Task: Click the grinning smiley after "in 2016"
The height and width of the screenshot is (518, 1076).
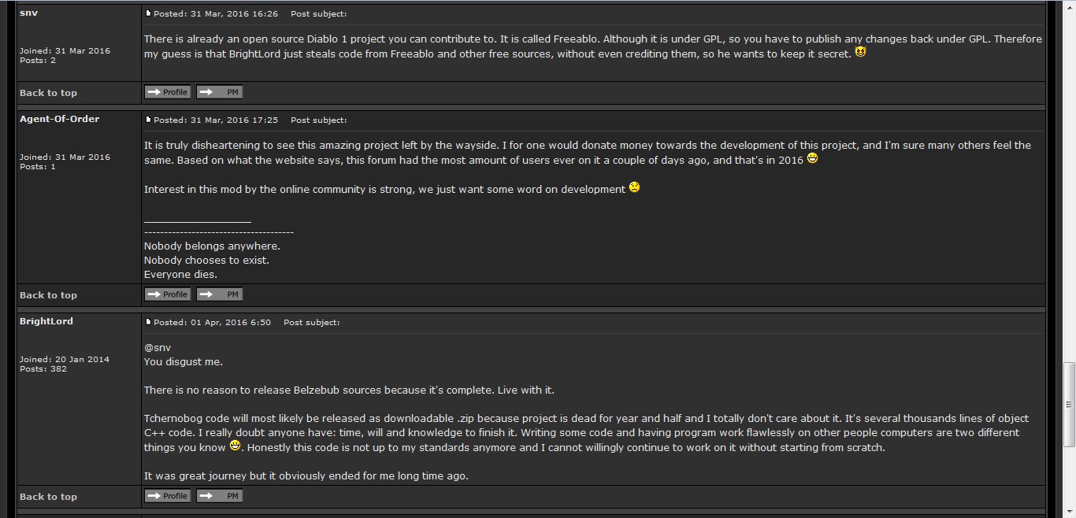Action: 813,159
